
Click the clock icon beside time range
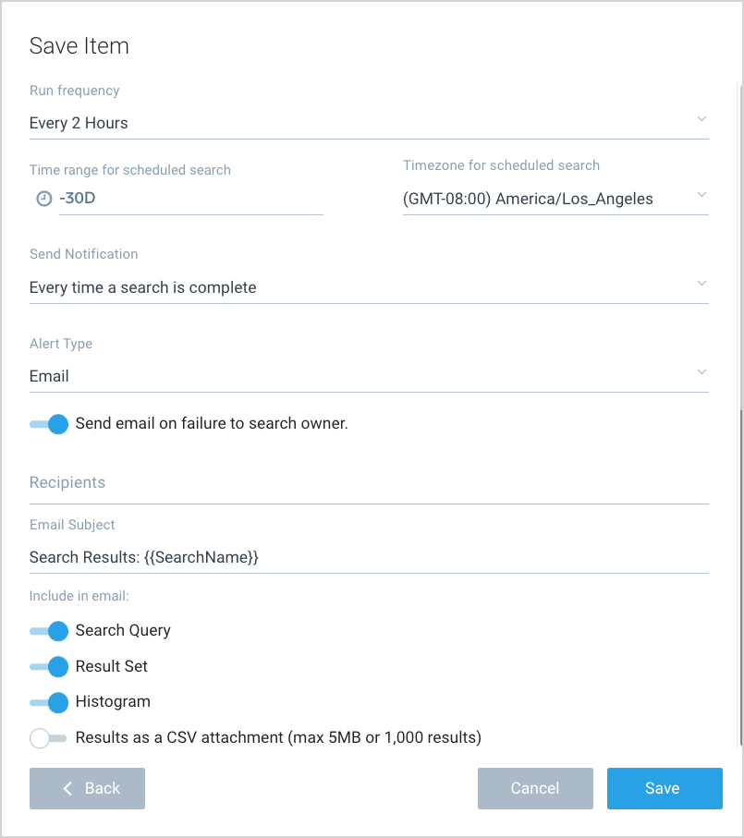[43, 198]
